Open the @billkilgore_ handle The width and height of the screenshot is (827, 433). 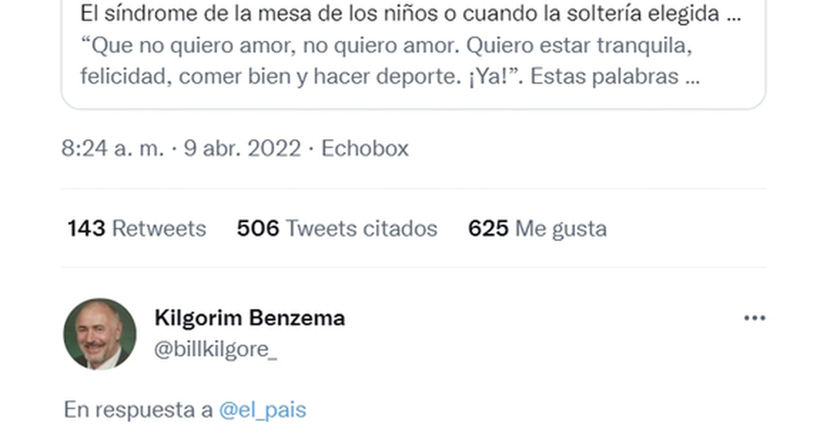(216, 350)
